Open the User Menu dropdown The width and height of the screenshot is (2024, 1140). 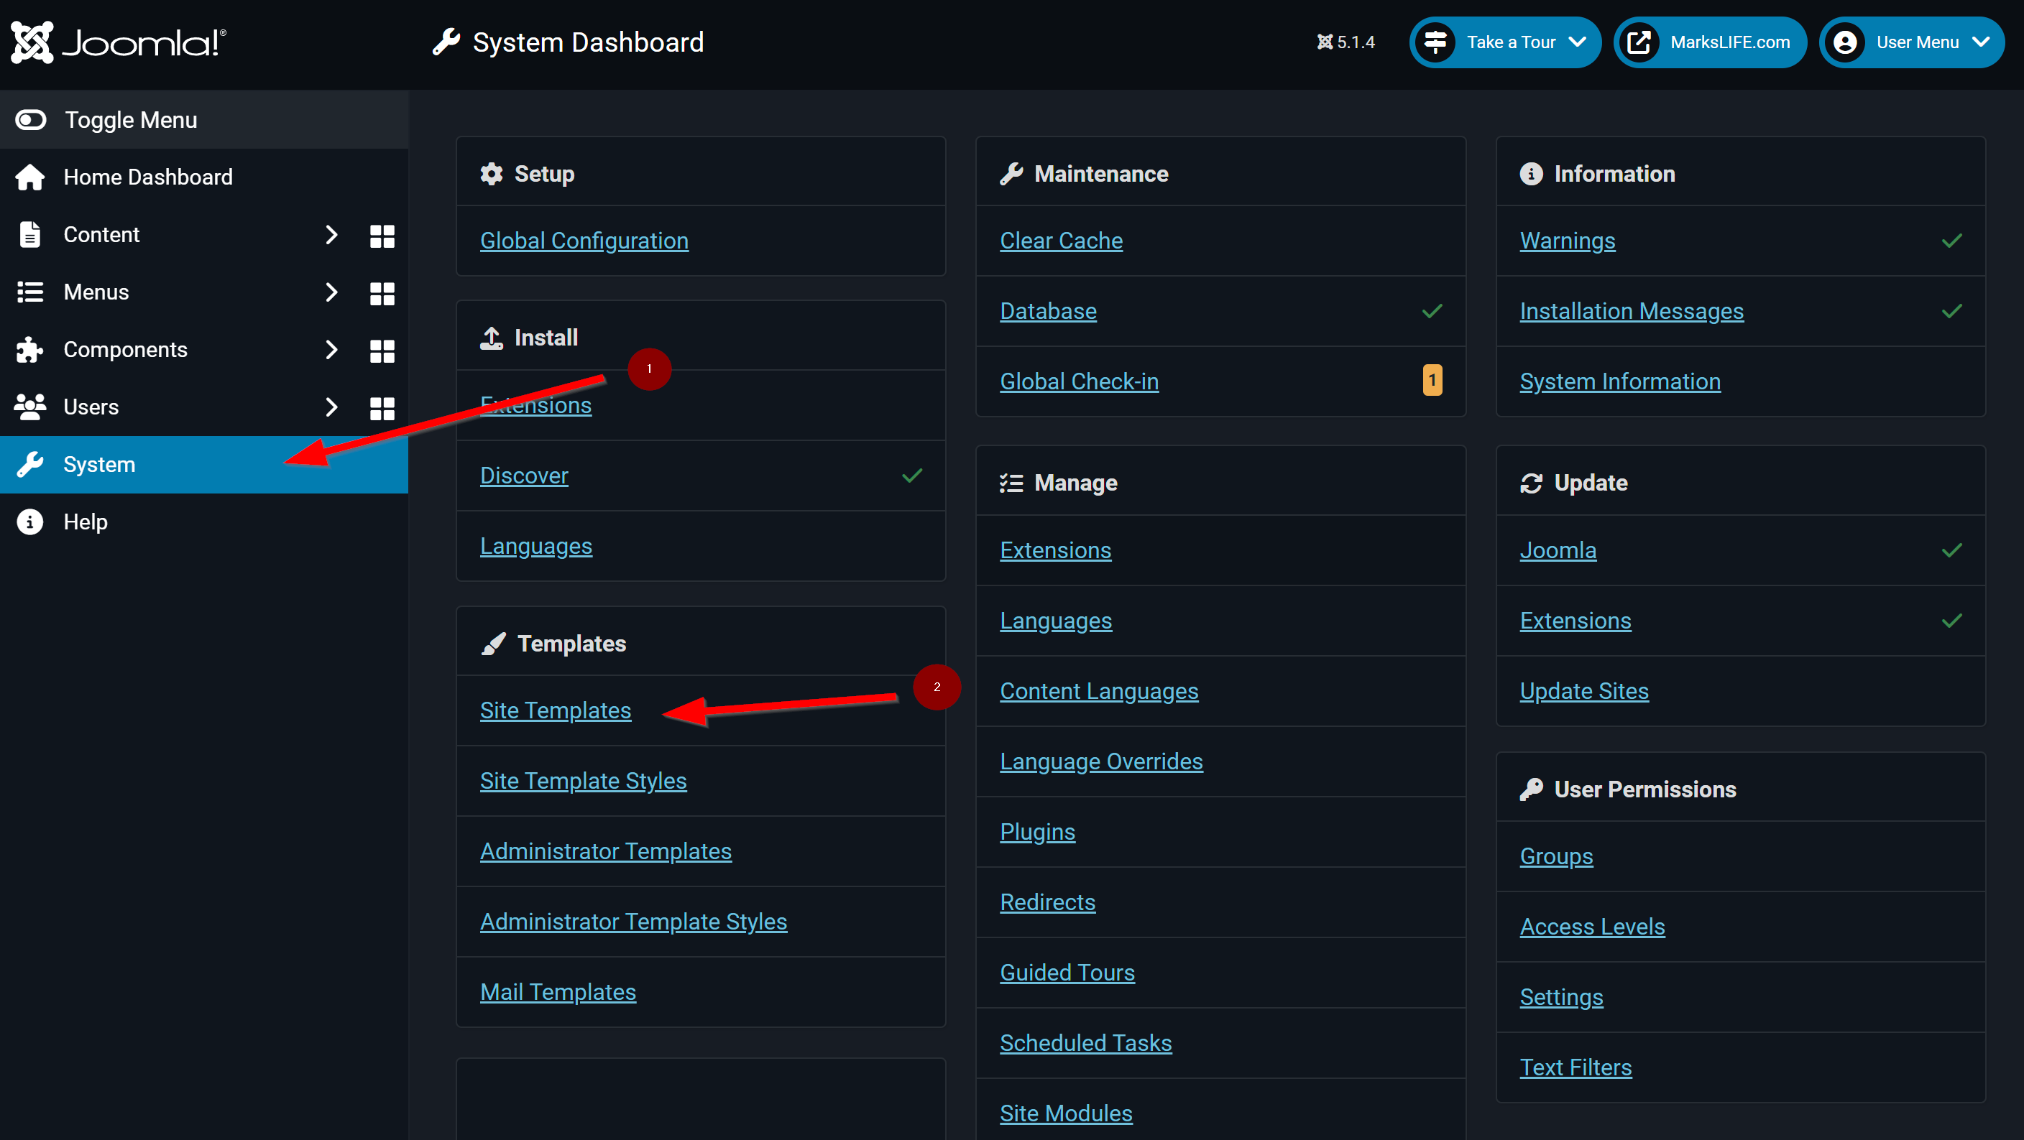tap(1912, 42)
